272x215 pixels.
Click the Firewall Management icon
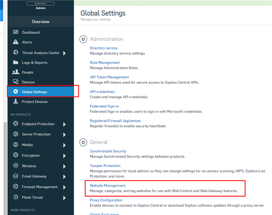coord(16,186)
